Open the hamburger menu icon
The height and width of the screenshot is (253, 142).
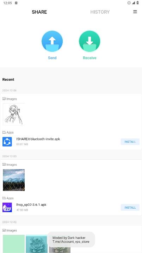tap(135, 12)
